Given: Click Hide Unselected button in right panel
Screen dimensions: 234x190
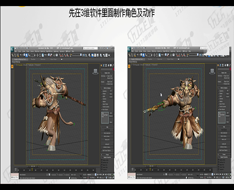Looking at the screenshot, I should pos(224,133).
